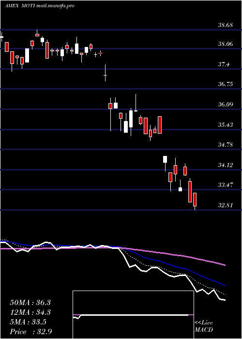The image size is (242, 339).
Task: Click the '<<Live MACD' label
Action: click(204, 326)
